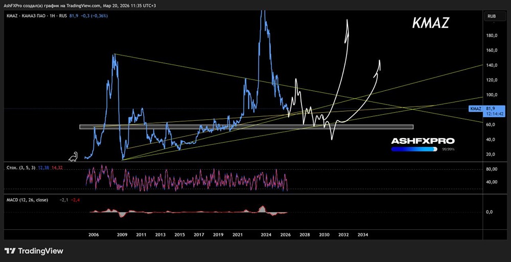The width and height of the screenshot is (511, 262).
Task: Click 2006 on the time axis
Action: pos(94,234)
